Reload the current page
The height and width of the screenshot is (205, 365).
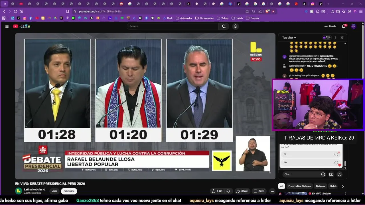[15, 11]
